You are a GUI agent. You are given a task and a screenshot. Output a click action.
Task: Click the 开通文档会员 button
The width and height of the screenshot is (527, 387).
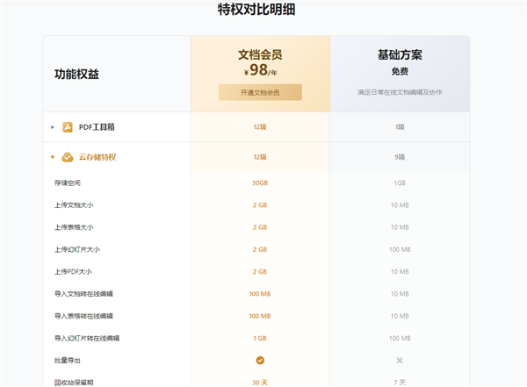point(260,92)
